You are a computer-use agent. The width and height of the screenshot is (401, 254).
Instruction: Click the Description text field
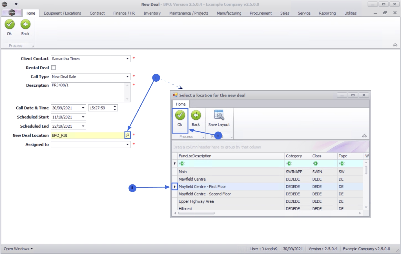(x=88, y=92)
